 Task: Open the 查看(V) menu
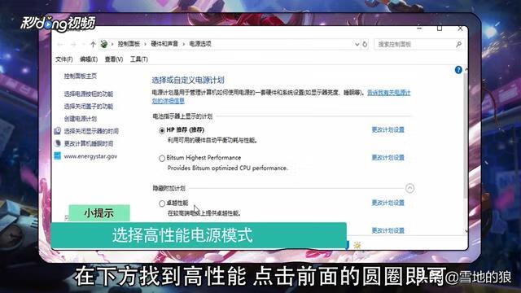114,59
